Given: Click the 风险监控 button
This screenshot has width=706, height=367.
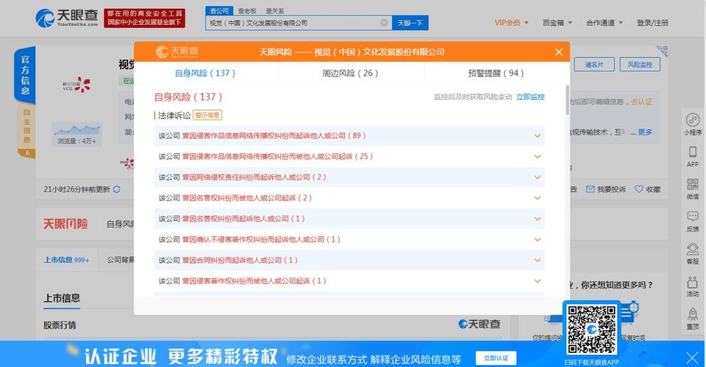Looking at the screenshot, I should [x=640, y=65].
